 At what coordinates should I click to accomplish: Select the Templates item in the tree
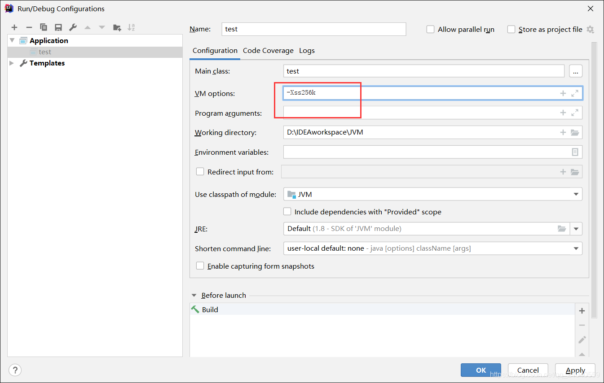click(47, 63)
